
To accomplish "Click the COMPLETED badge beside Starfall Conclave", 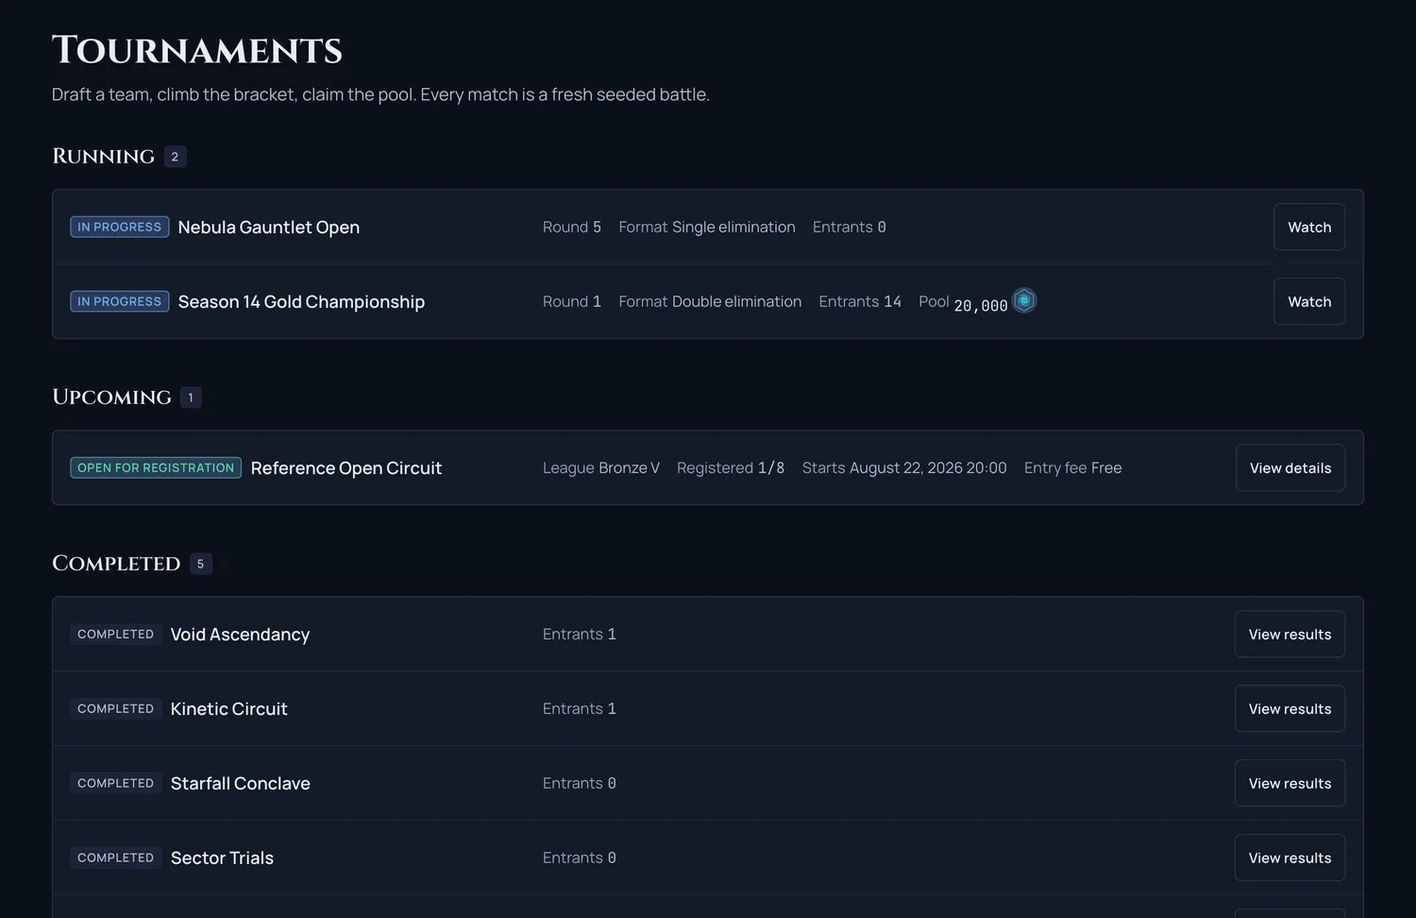I will 115,783.
